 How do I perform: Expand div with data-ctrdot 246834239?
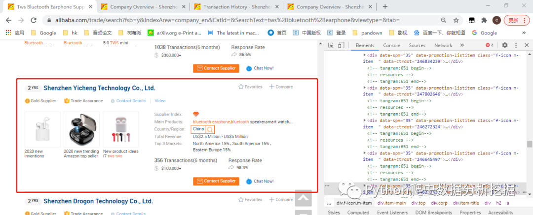pos(365,55)
